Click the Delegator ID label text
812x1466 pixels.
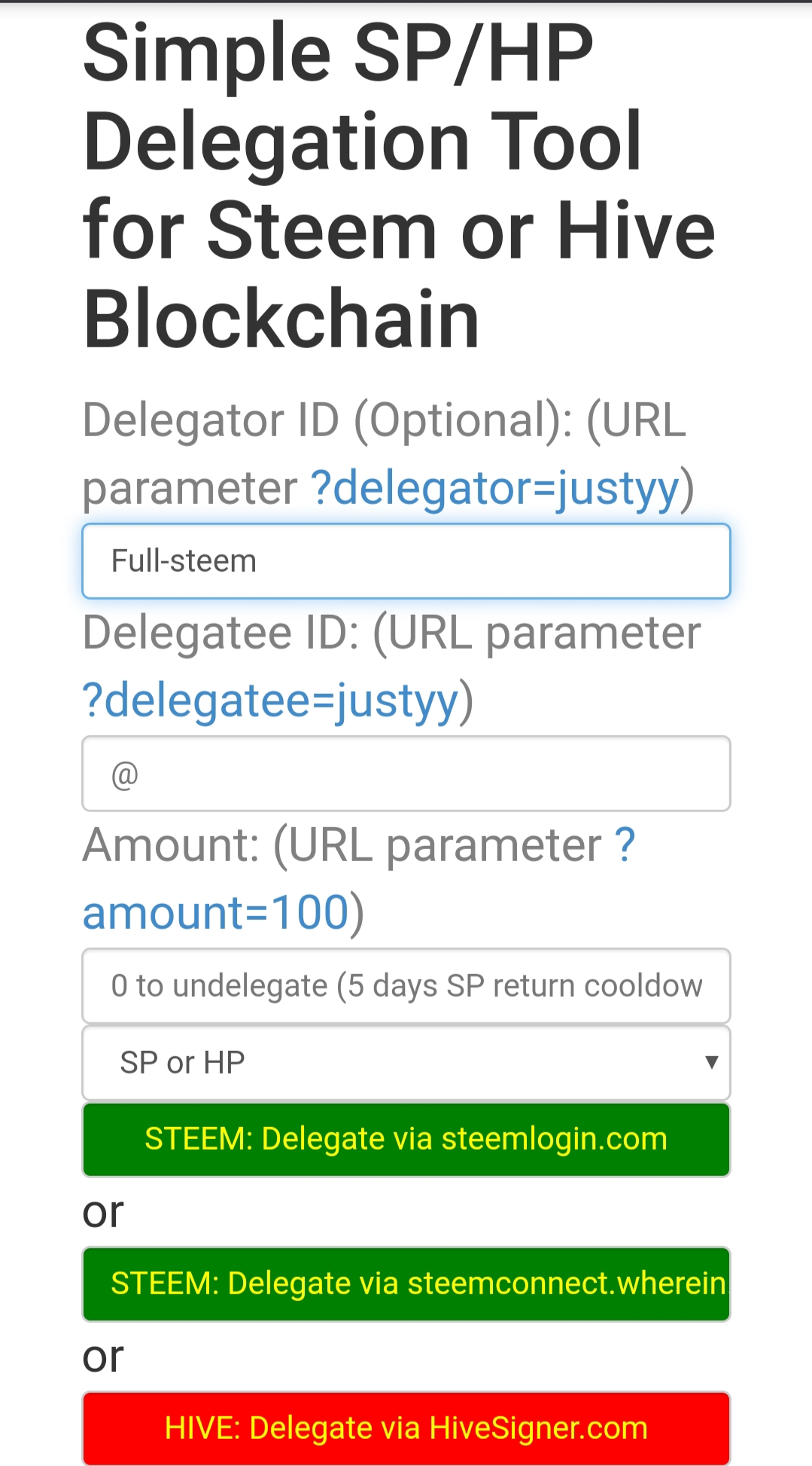pos(211,420)
